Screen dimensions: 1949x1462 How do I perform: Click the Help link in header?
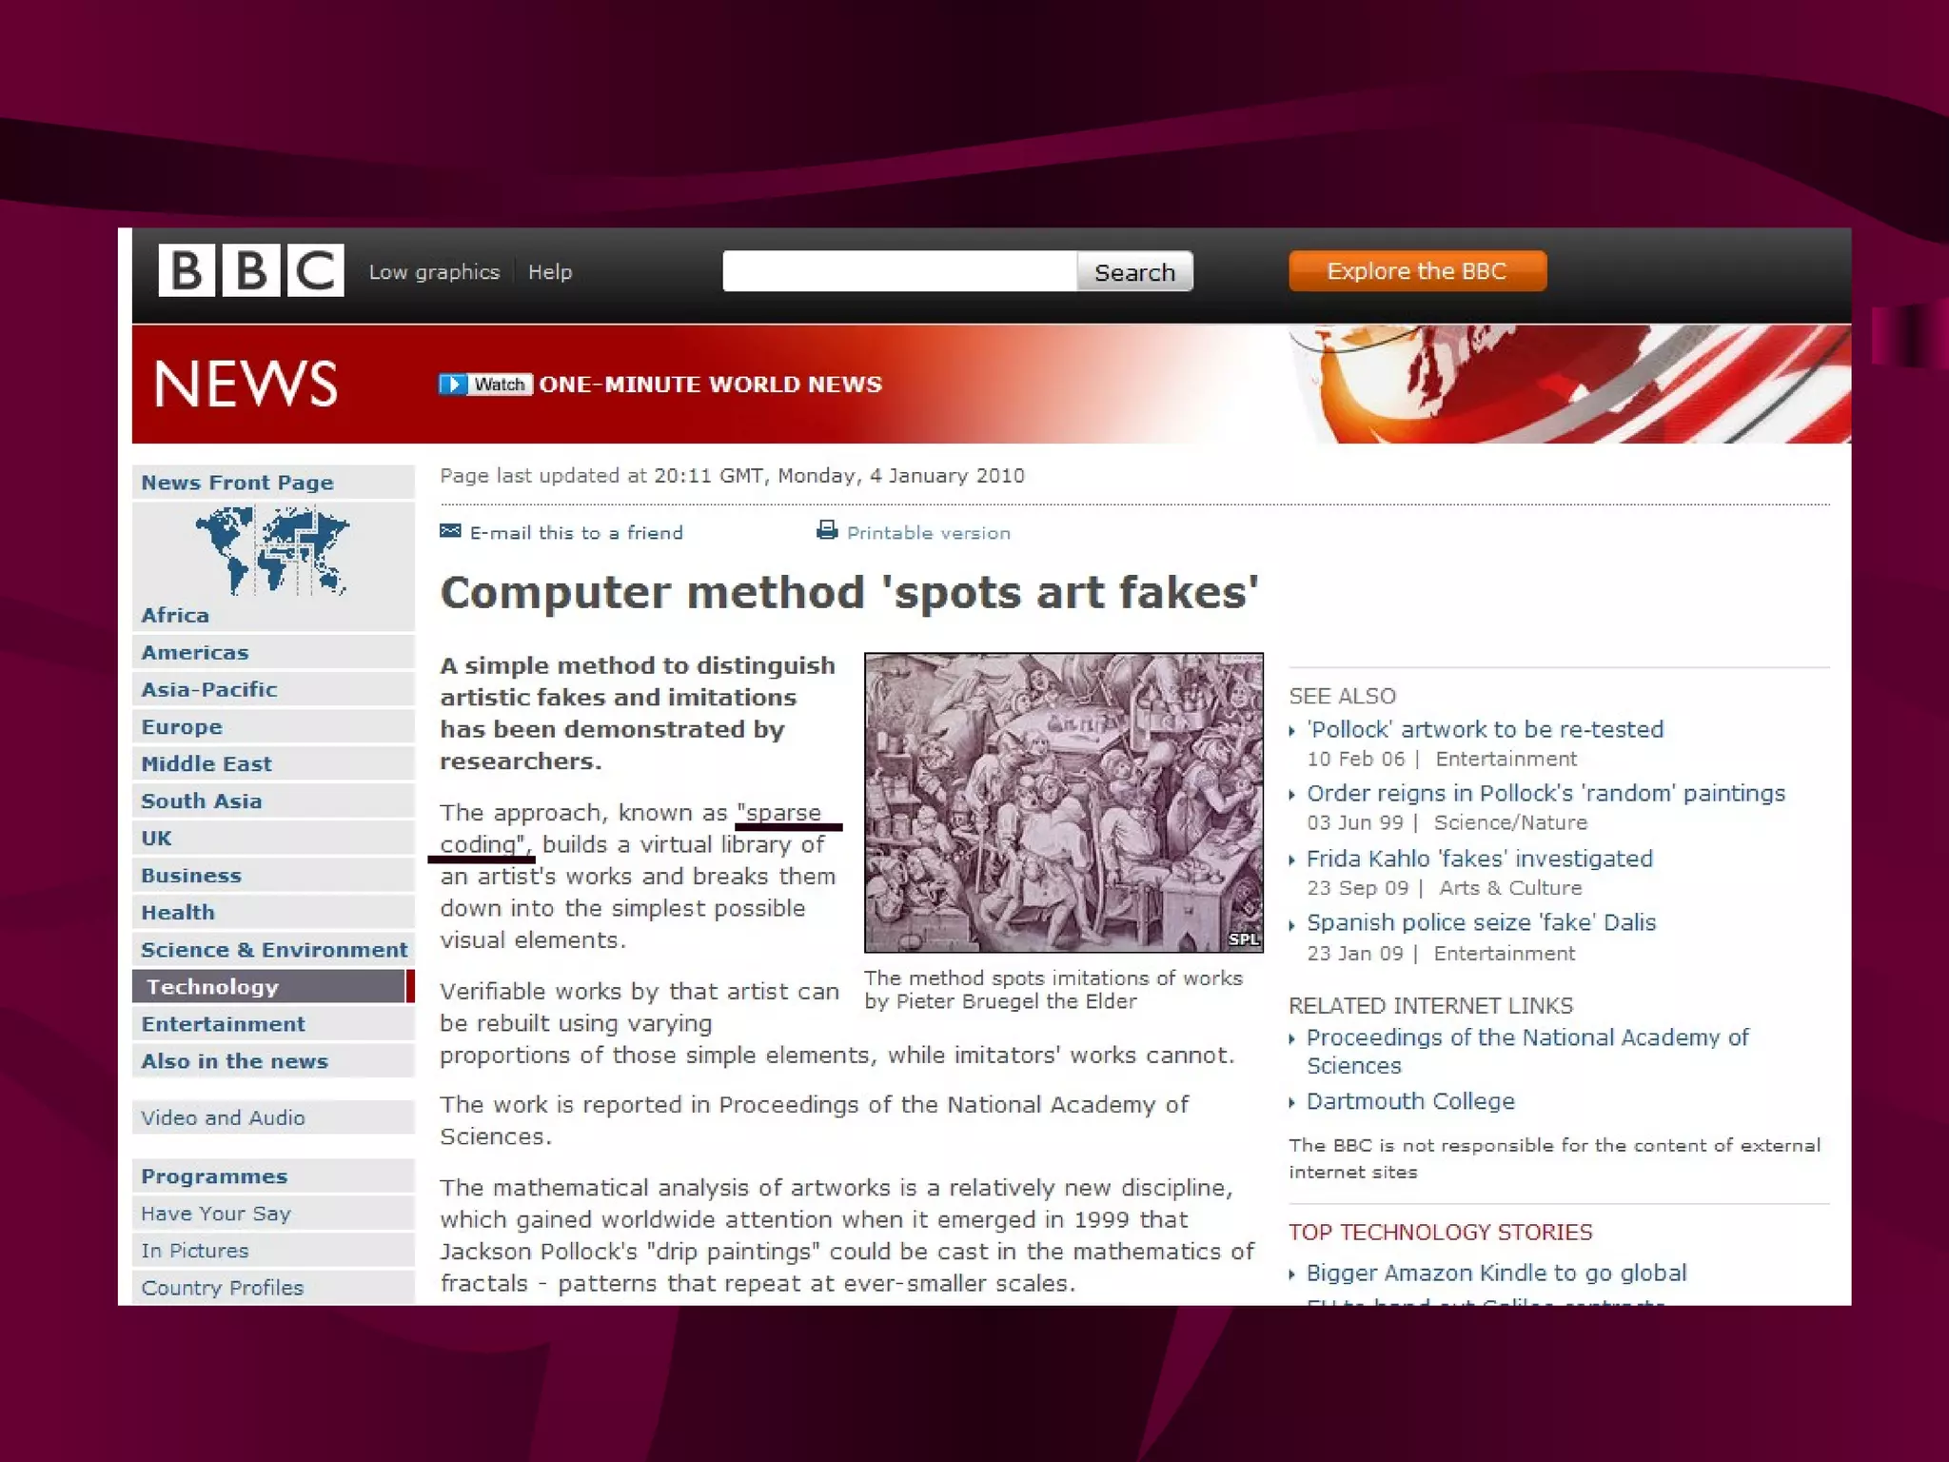[x=550, y=272]
